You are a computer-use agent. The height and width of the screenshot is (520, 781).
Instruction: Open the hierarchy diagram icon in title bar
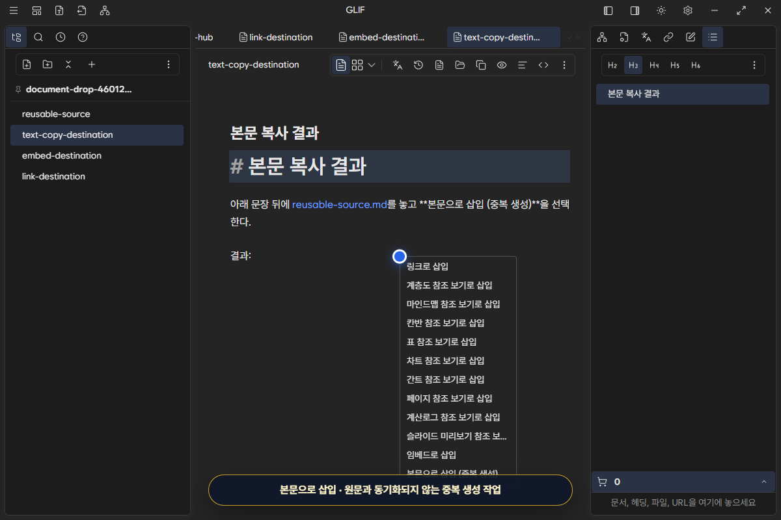click(x=105, y=10)
